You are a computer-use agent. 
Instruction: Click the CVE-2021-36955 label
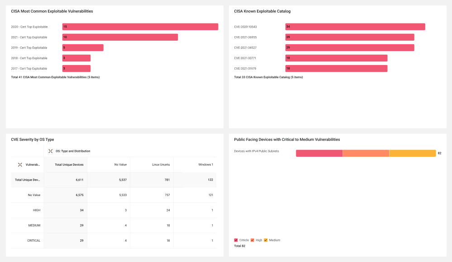pos(245,37)
